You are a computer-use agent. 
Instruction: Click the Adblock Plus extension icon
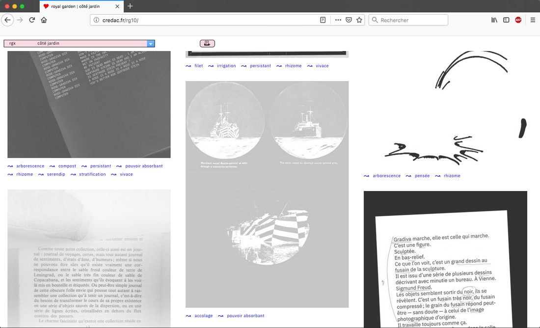pyautogui.click(x=518, y=20)
